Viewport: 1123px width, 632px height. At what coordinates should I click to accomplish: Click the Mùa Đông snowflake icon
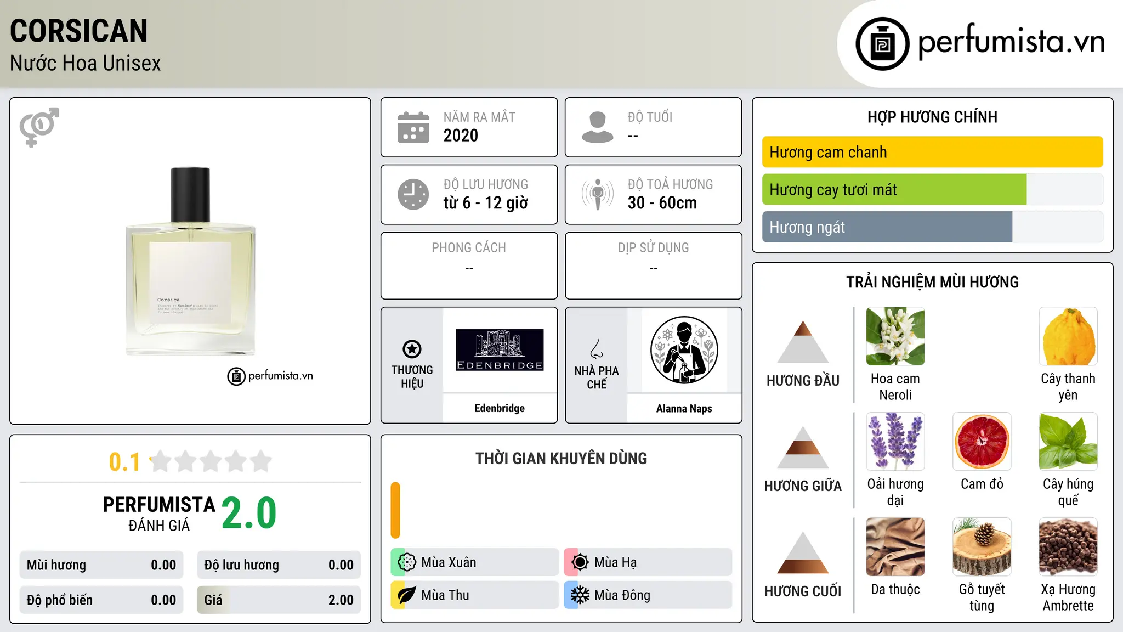(580, 595)
